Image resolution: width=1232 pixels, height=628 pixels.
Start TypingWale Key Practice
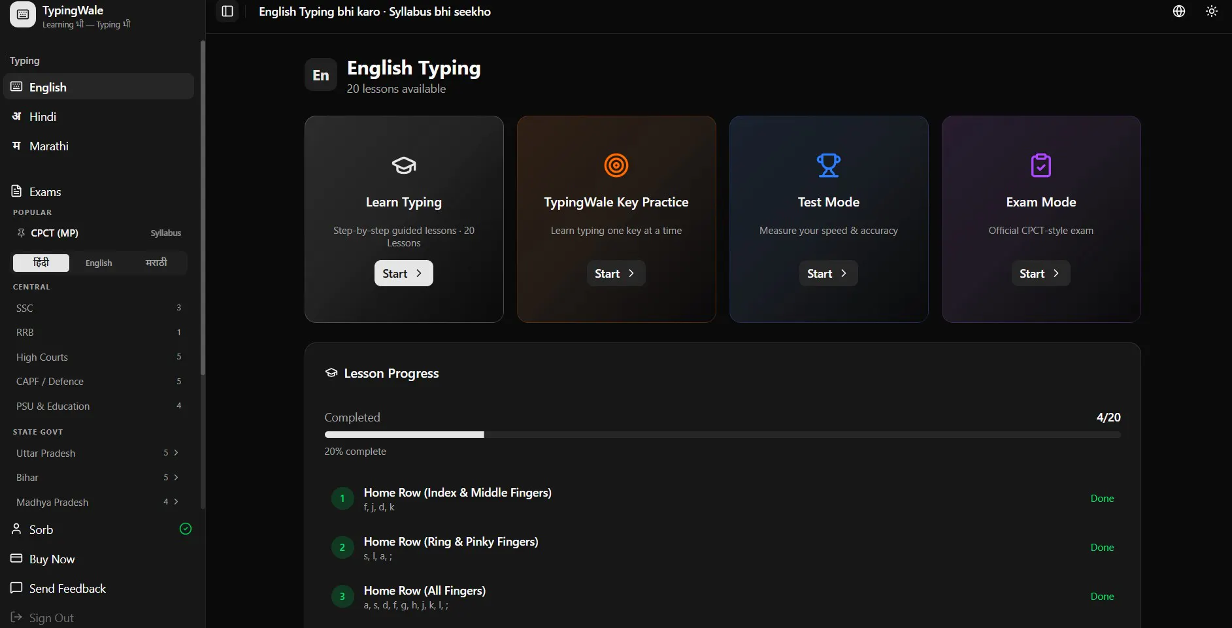[x=616, y=273]
